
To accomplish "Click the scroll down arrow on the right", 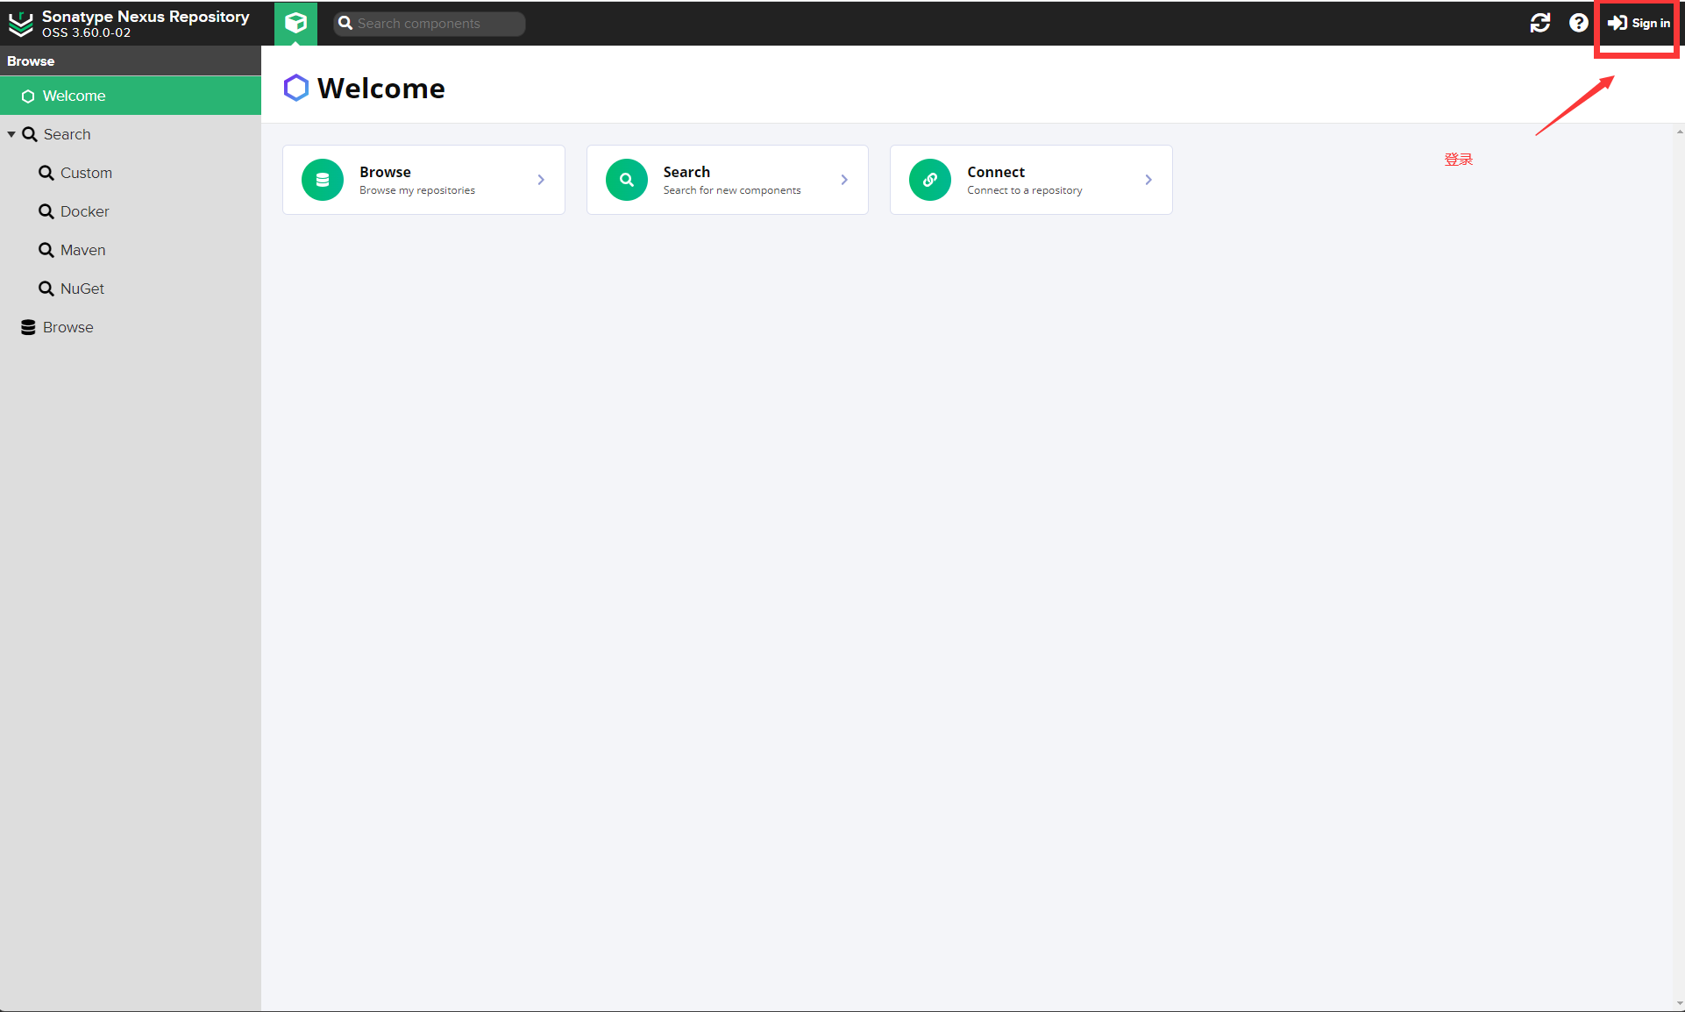I will (x=1679, y=1004).
